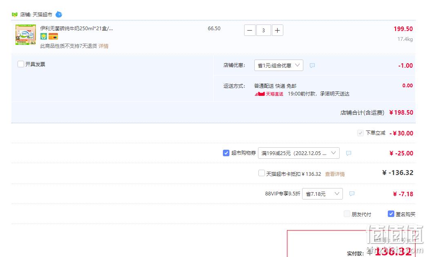Click the ¥ -7.18 VIP discount amount

coord(403,194)
